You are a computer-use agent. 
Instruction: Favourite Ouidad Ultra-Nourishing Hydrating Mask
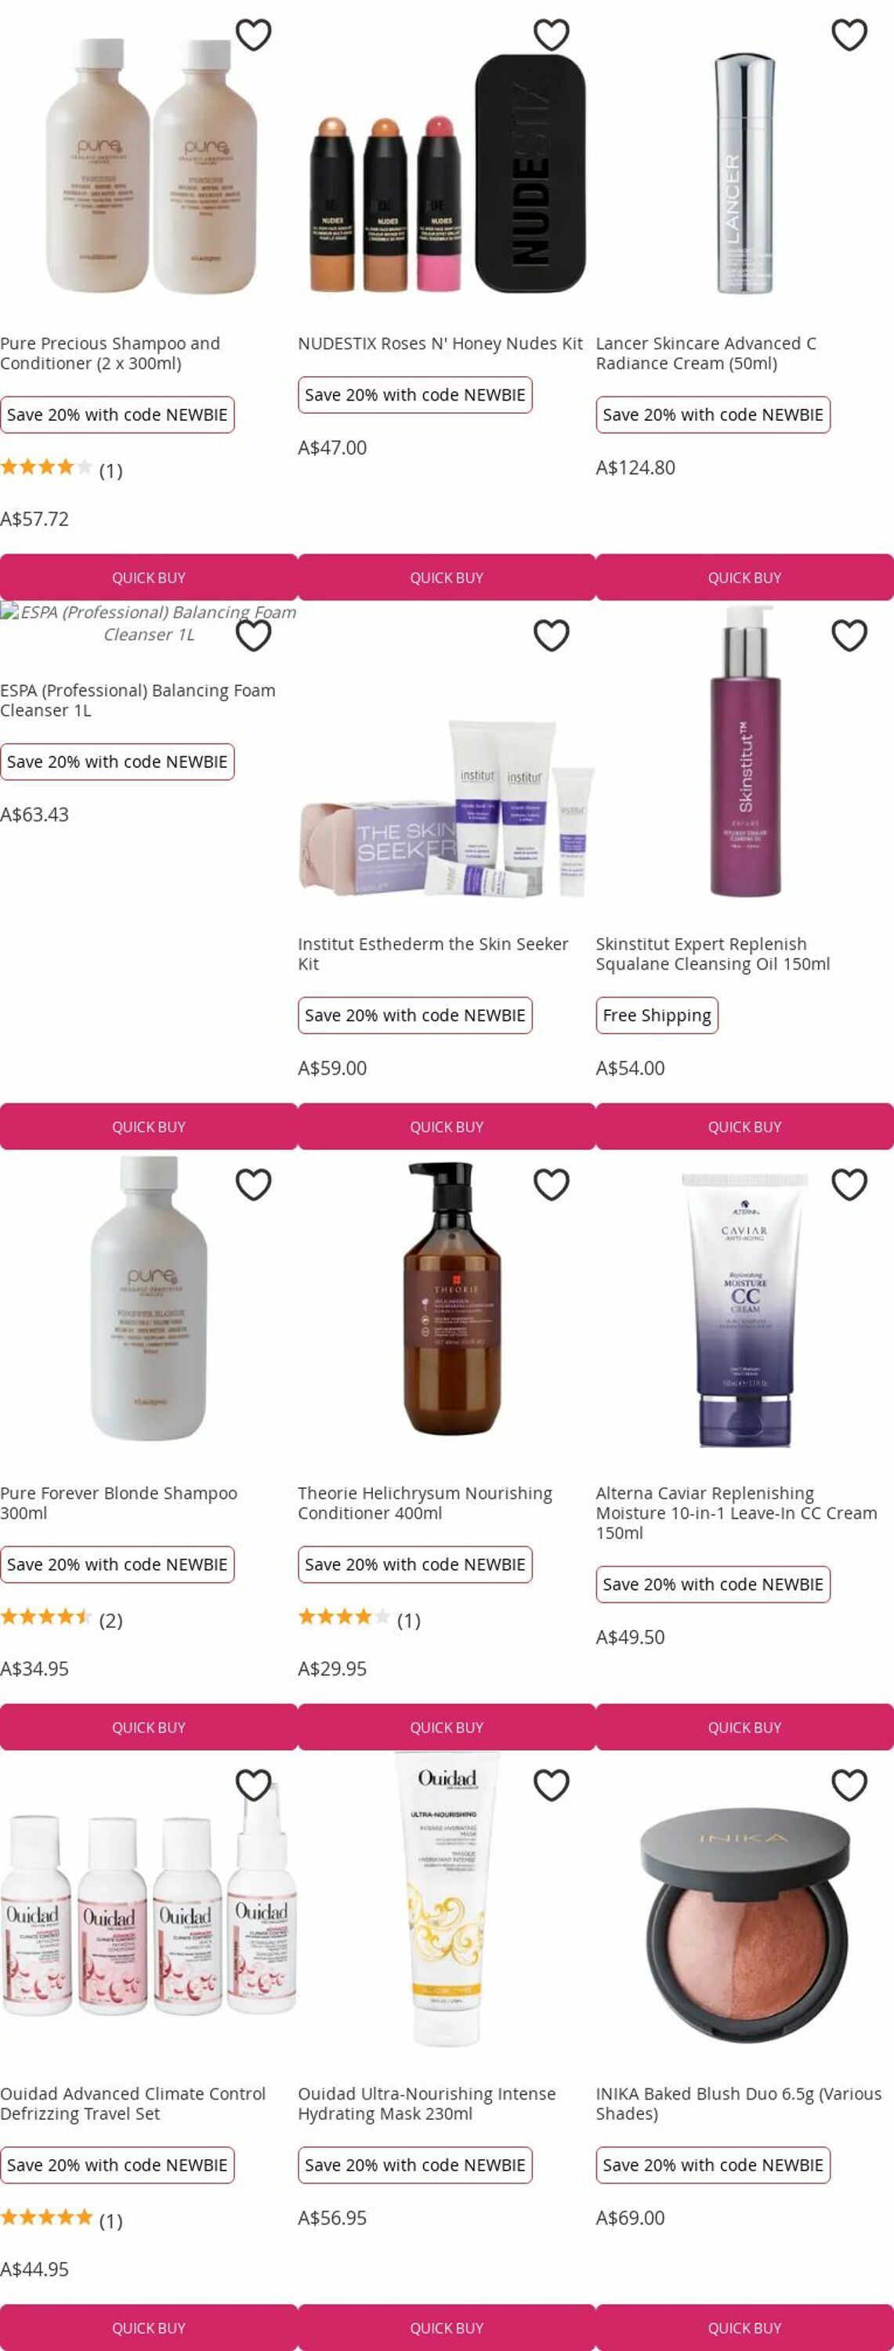[x=551, y=1785]
